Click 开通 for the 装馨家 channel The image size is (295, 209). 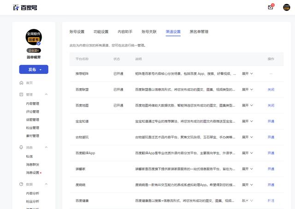point(271,169)
